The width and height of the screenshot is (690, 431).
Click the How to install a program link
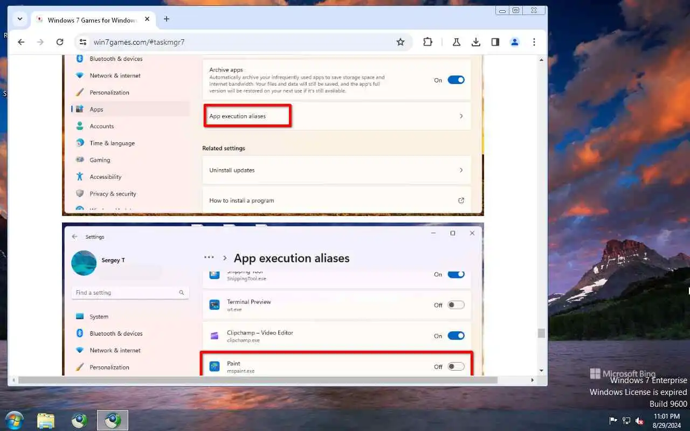point(241,200)
